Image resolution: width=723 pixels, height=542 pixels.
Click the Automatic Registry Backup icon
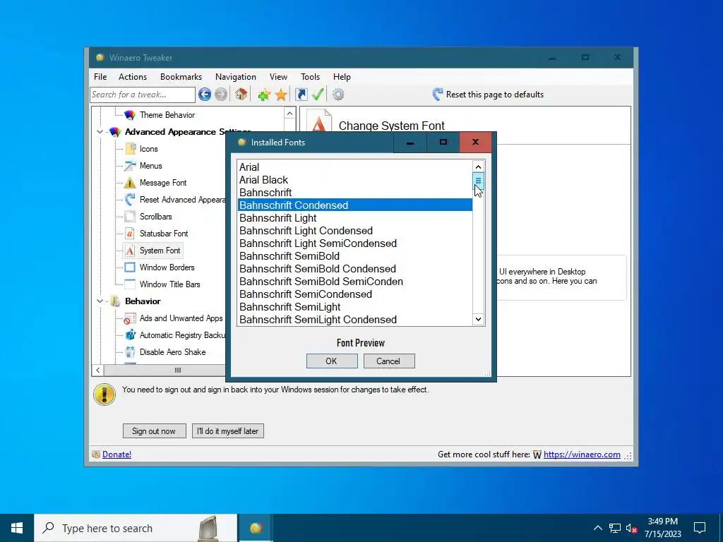point(131,335)
